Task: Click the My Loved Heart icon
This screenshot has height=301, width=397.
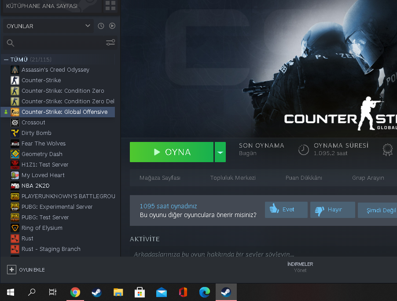Action: 15,175
